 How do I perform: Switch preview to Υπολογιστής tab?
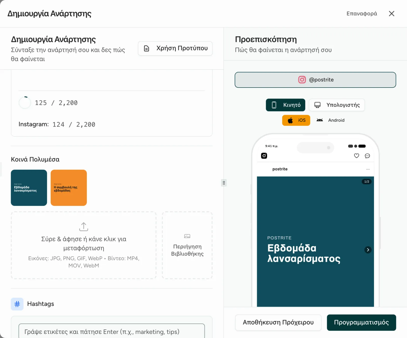click(337, 105)
